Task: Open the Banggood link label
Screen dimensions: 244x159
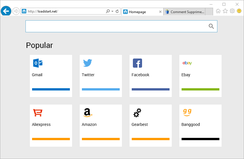Action: [x=191, y=124]
